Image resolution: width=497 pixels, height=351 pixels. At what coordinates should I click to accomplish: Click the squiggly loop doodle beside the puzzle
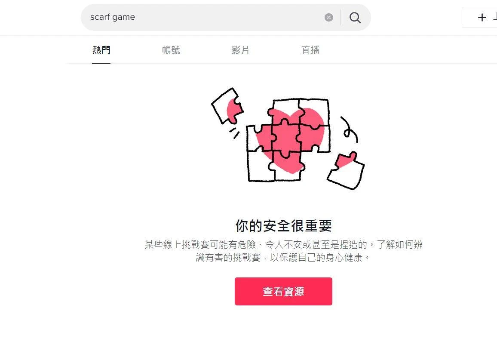coord(349,129)
